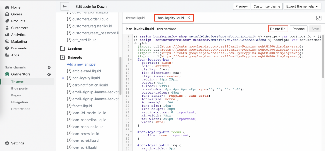325x151 pixels.
Task: Click the code editor vertical scrollbar
Action: tap(323, 56)
